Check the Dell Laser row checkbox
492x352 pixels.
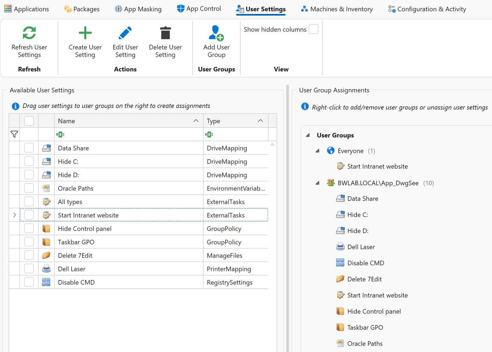(x=29, y=269)
